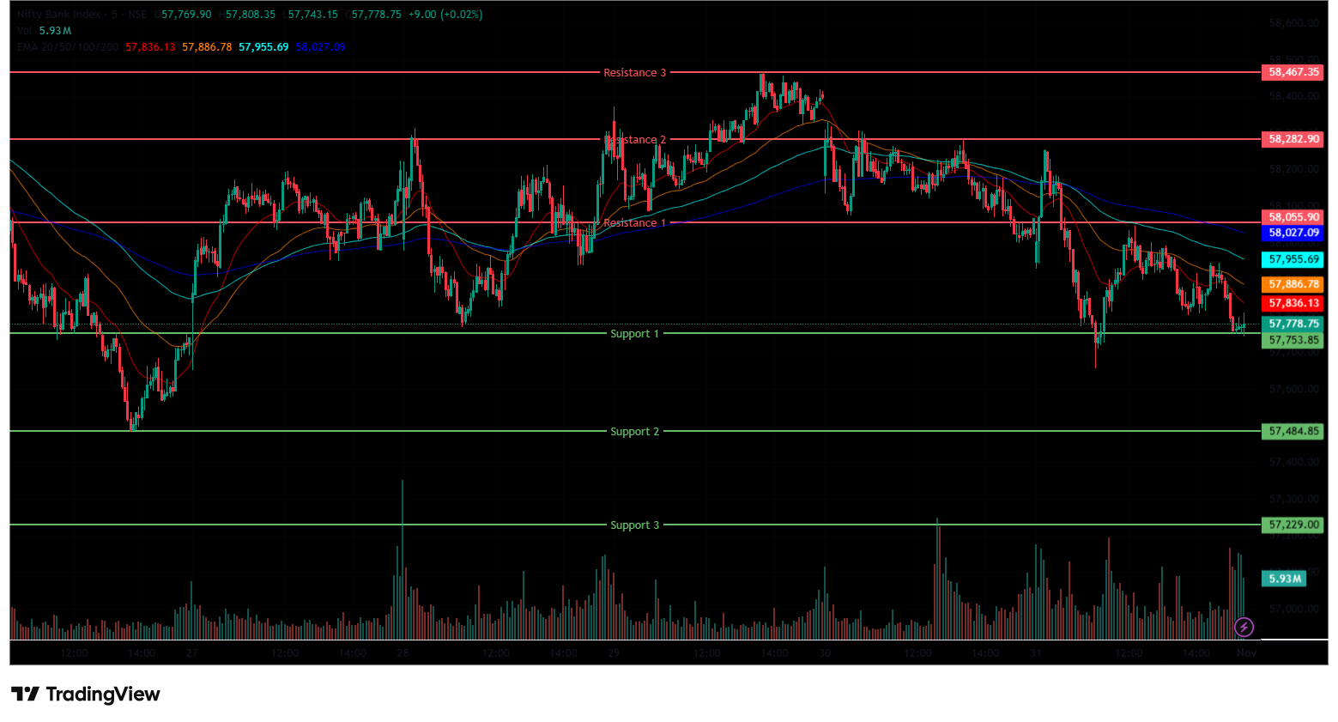Select the Support 3 line label
1338x722 pixels.
634,525
